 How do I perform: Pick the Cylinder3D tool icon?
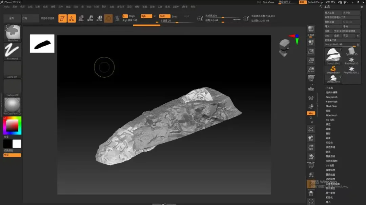[x=351, y=52]
